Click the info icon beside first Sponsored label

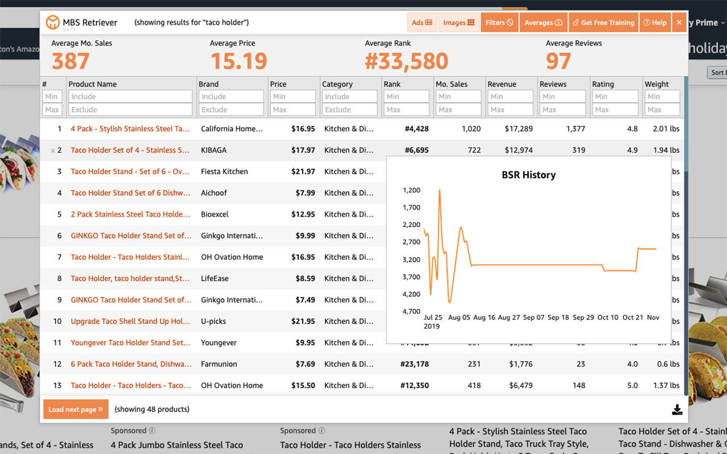(152, 431)
